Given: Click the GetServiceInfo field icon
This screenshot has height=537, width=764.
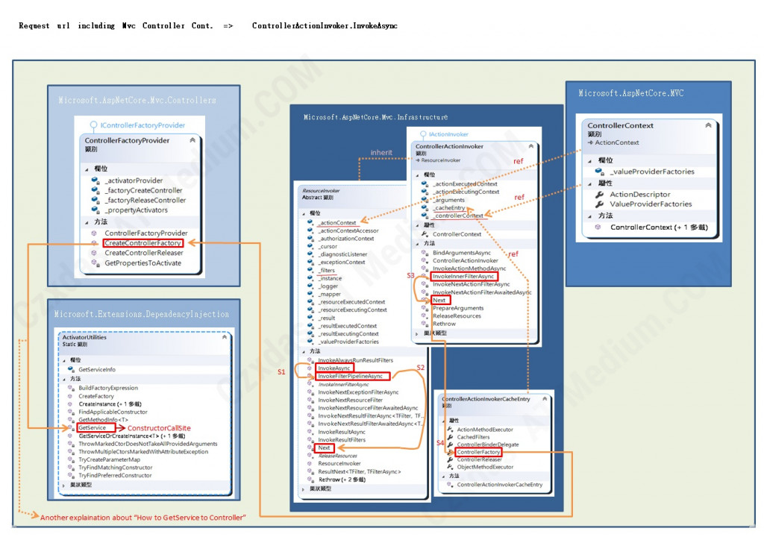Looking at the screenshot, I should point(72,369).
